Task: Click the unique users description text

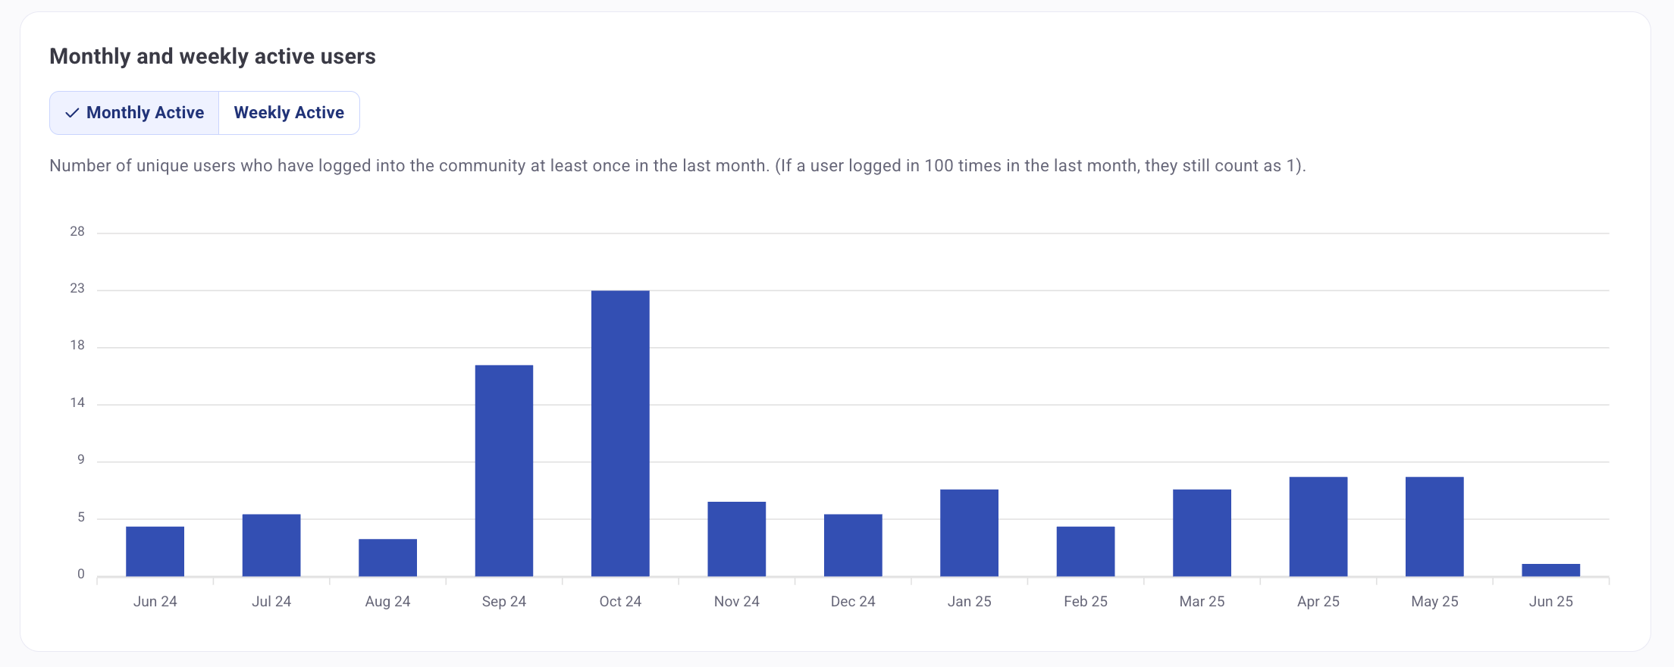Action: coord(677,166)
